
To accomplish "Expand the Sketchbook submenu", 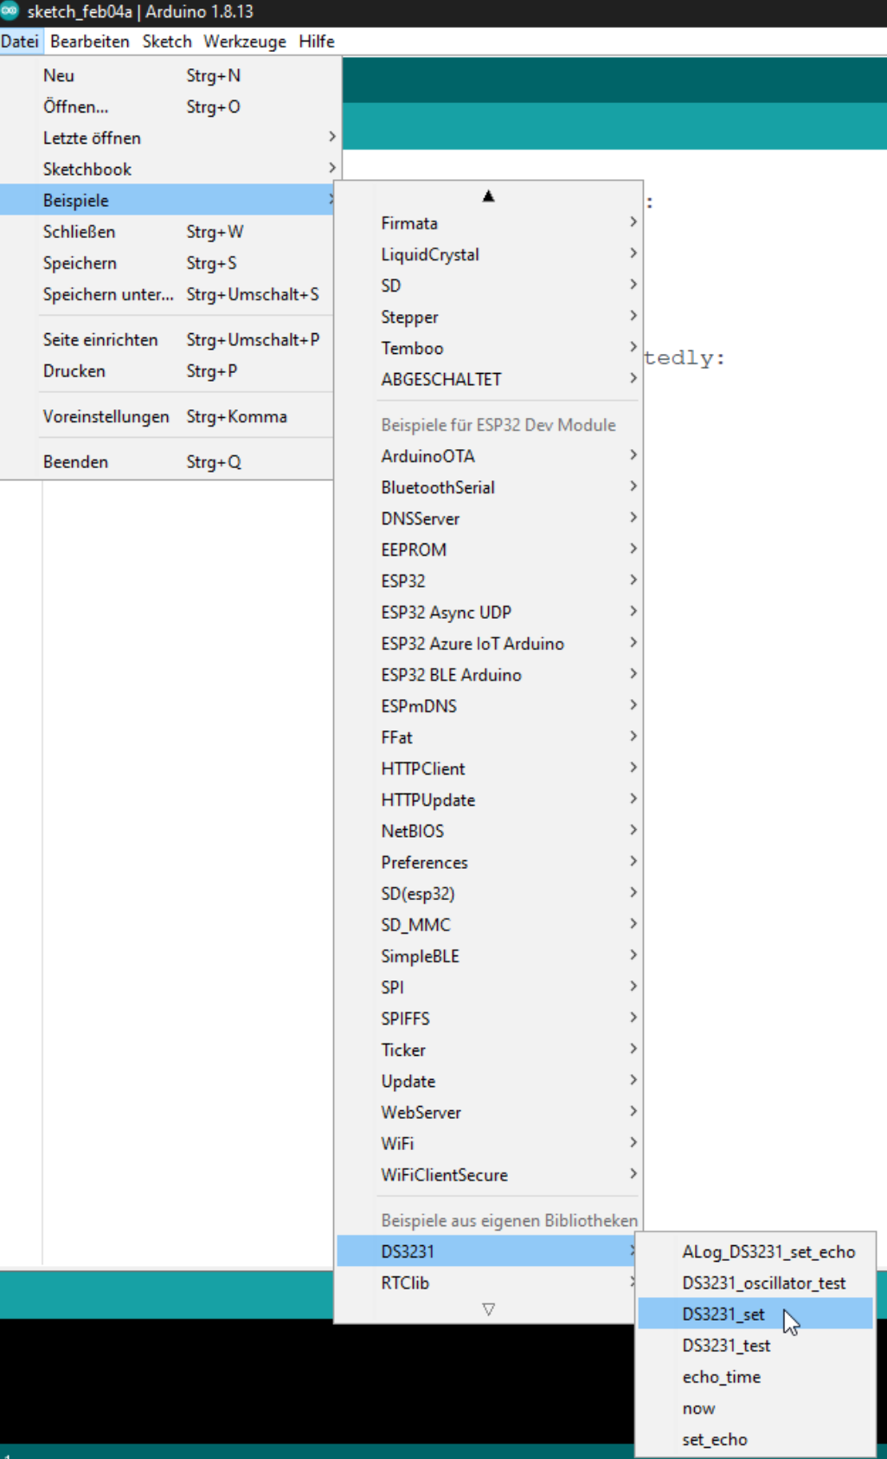I will pyautogui.click(x=87, y=170).
